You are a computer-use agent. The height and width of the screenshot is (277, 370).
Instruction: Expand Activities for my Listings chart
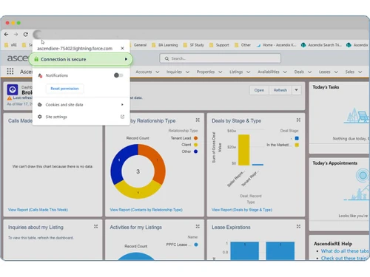(198, 226)
